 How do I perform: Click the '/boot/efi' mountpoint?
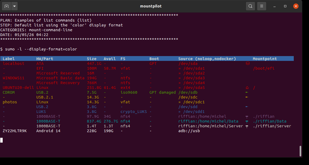coord(264,68)
